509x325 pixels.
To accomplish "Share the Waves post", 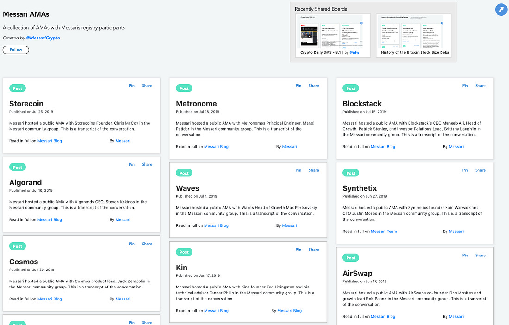I will tap(314, 170).
